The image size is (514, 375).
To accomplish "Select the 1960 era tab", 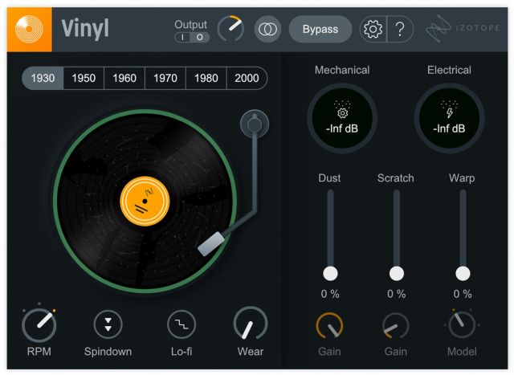I will point(124,78).
